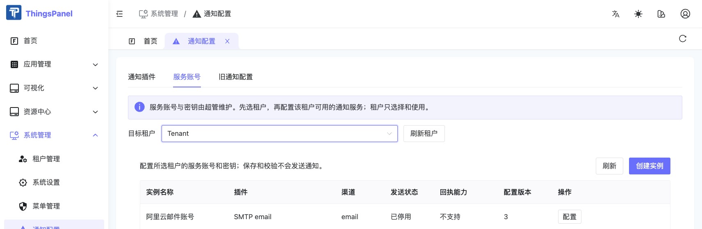This screenshot has height=229, width=702.
Task: Click the 资源中心 sidebar icon
Action: tap(14, 112)
